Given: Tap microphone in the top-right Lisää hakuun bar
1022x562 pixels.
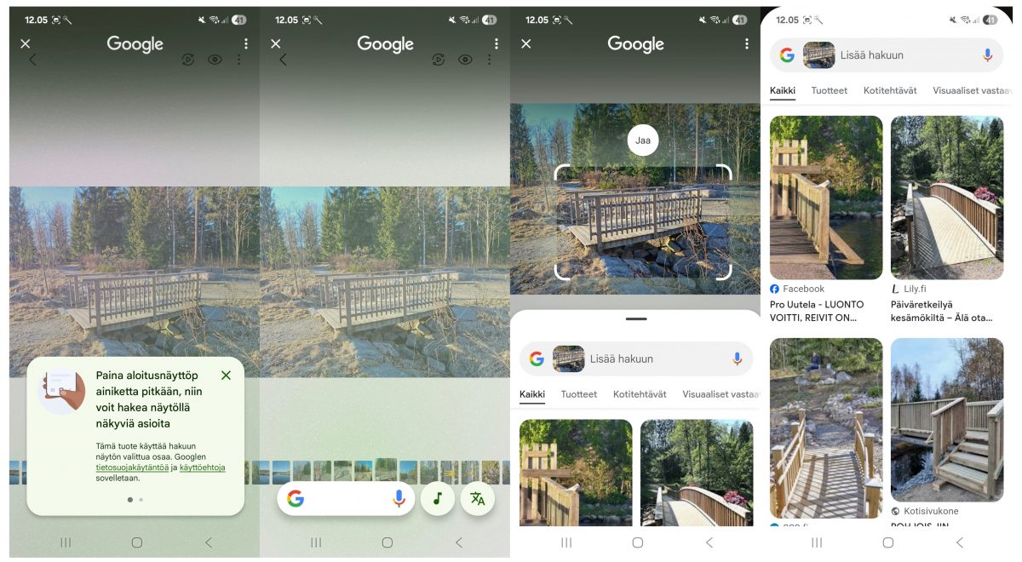Looking at the screenshot, I should (x=987, y=54).
